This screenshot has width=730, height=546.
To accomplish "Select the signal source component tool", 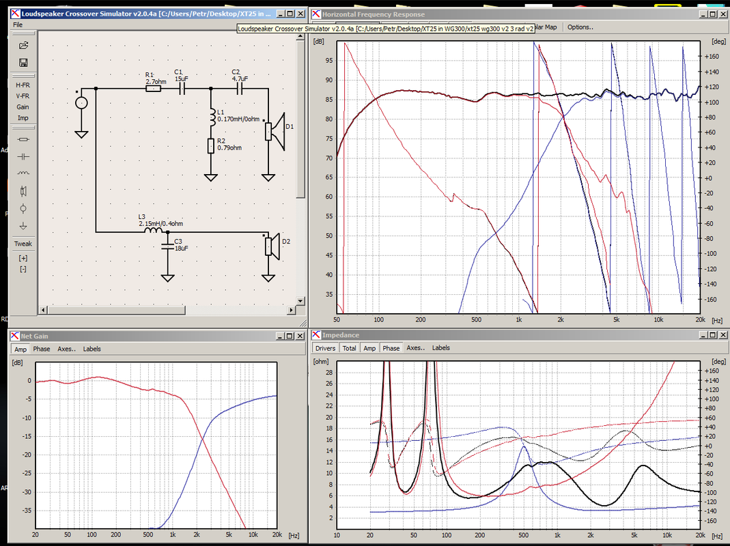I will pos(23,209).
